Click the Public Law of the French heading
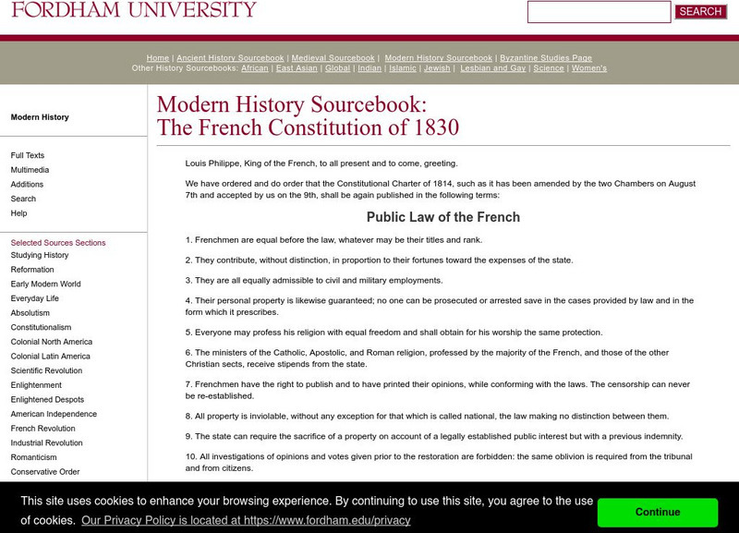Image resolution: width=739 pixels, height=533 pixels. point(443,217)
